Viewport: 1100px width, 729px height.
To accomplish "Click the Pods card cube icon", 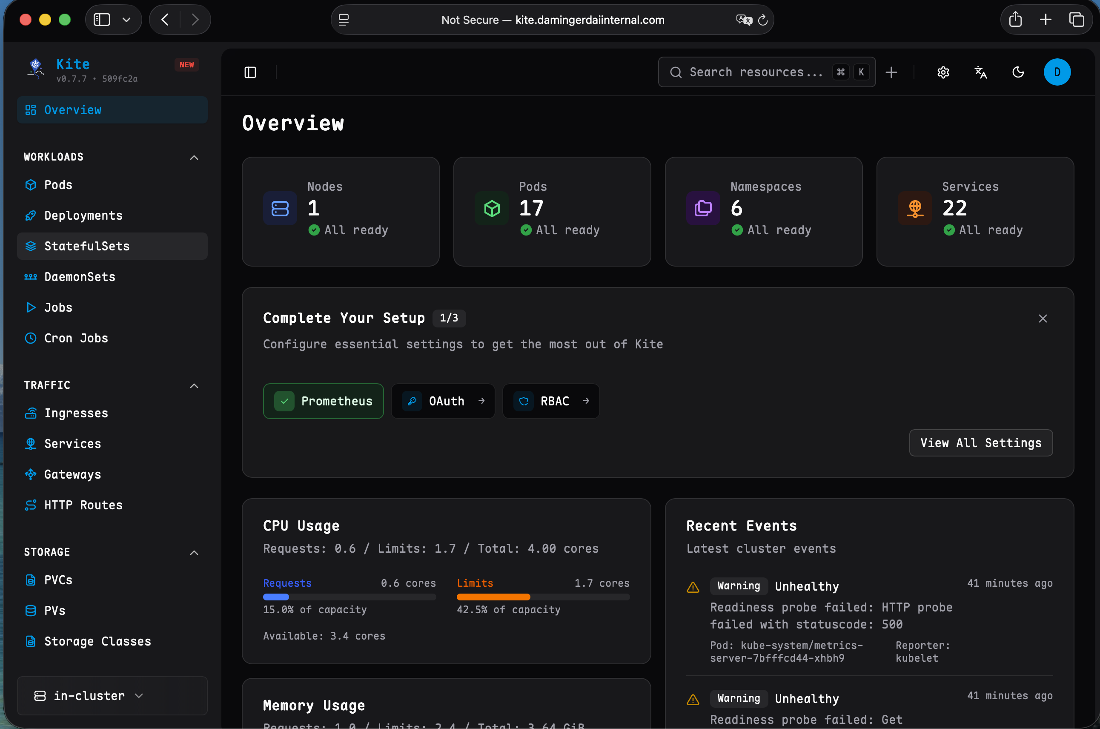I will point(492,208).
